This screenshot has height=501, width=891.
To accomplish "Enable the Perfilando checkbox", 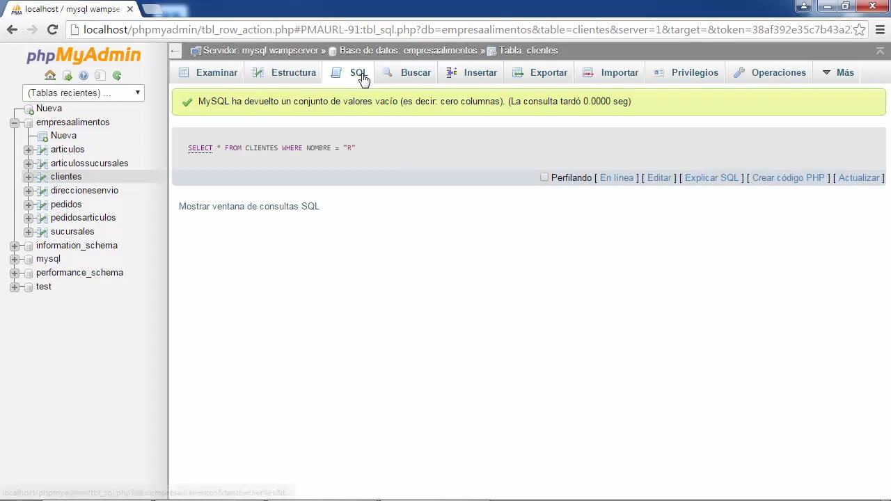I will [544, 177].
